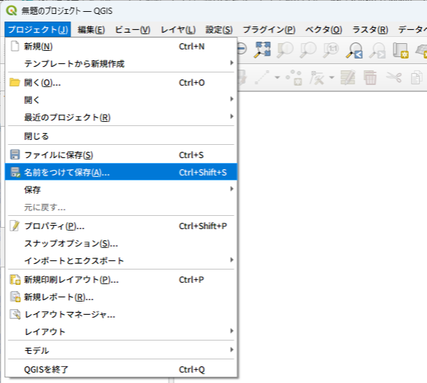Viewport: 427px width, 383px height.
Task: Click the Zoom Next magnifier icon
Action: pos(377,49)
